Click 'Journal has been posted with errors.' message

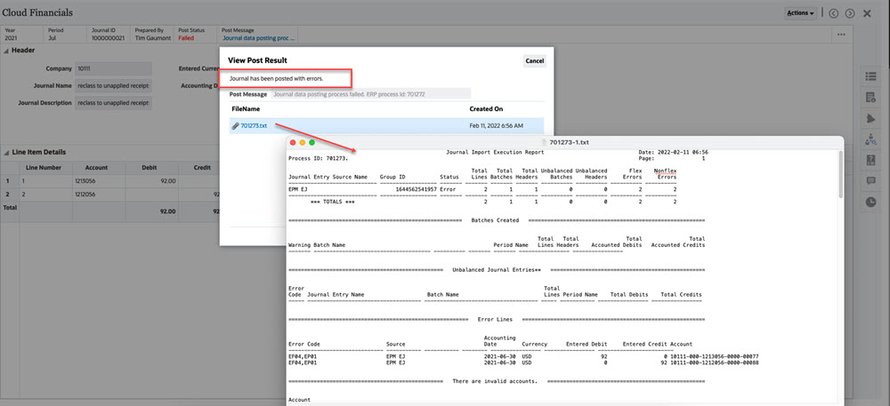click(277, 78)
